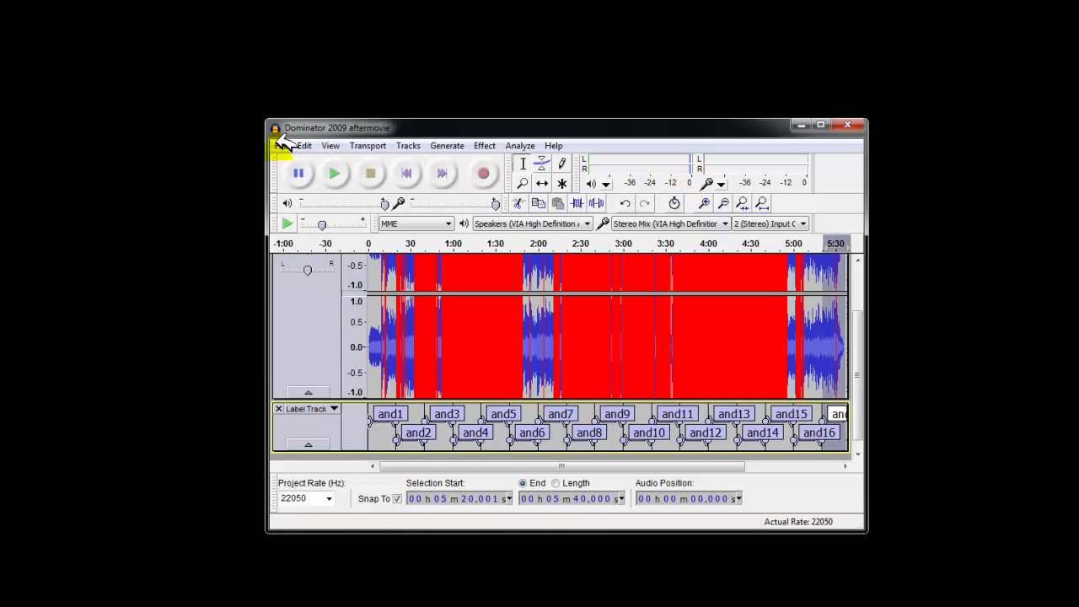This screenshot has width=1079, height=607.
Task: Select the Zoom magnifier tool
Action: pyautogui.click(x=523, y=183)
